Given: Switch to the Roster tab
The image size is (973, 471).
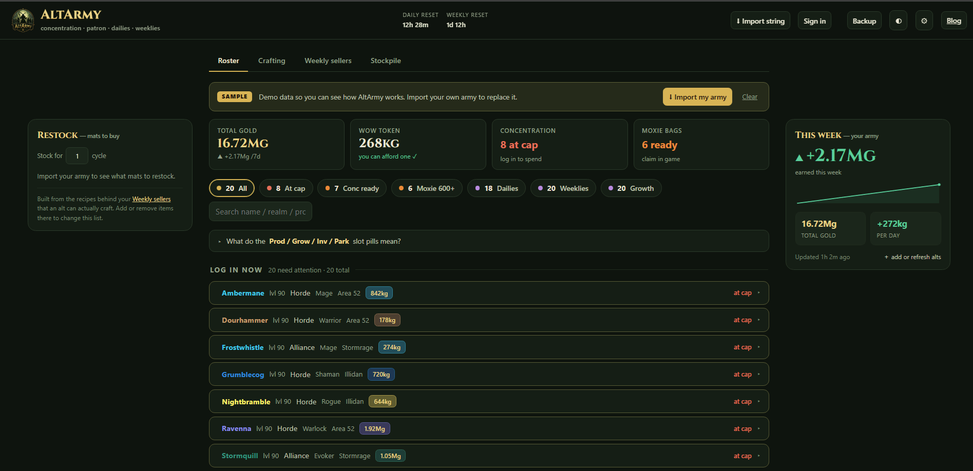Looking at the screenshot, I should (x=228, y=61).
